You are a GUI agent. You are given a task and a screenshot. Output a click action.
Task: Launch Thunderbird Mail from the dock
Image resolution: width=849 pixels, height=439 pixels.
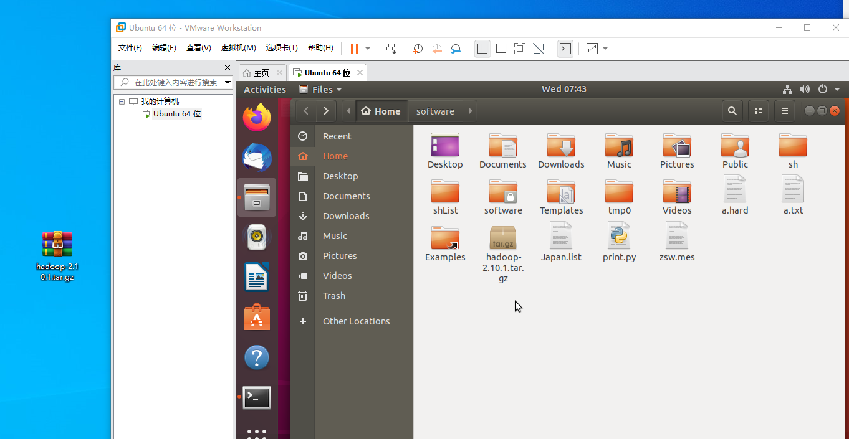point(257,158)
